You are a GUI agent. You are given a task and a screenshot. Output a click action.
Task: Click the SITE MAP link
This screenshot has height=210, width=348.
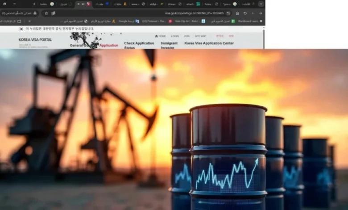tap(200, 36)
